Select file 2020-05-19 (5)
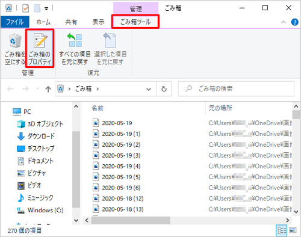 coord(121,177)
